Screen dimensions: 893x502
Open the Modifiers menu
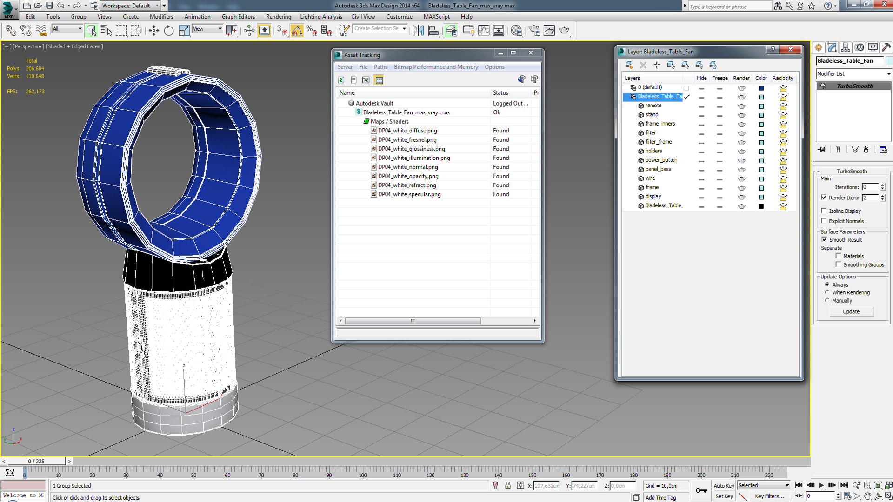point(161,17)
